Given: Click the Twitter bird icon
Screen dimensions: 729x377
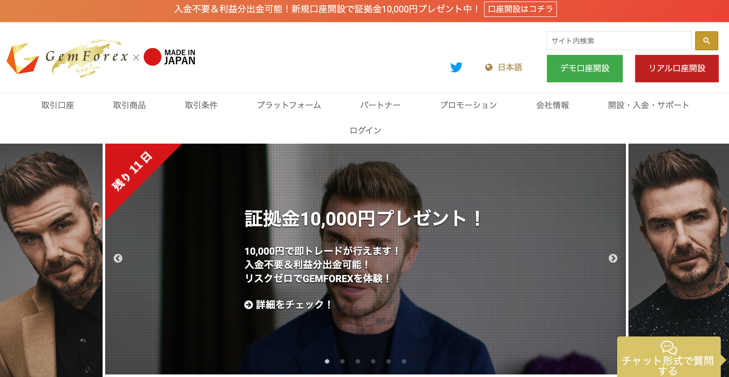Looking at the screenshot, I should pyautogui.click(x=456, y=67).
